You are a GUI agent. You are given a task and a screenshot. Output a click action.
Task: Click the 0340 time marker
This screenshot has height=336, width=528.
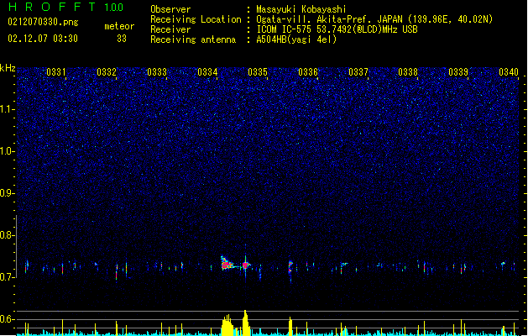point(509,72)
